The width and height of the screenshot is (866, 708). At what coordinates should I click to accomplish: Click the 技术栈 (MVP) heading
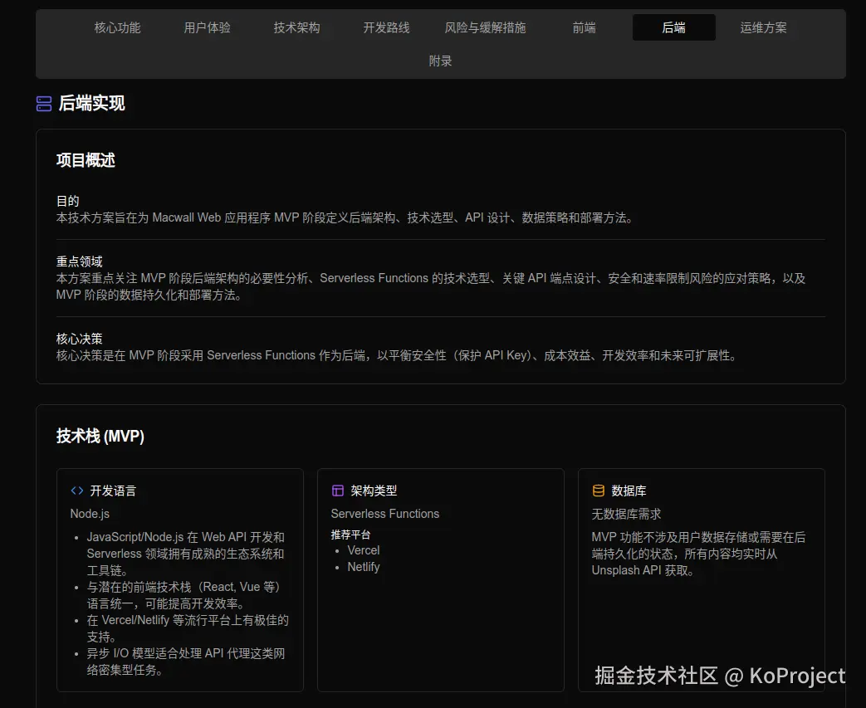pyautogui.click(x=100, y=436)
